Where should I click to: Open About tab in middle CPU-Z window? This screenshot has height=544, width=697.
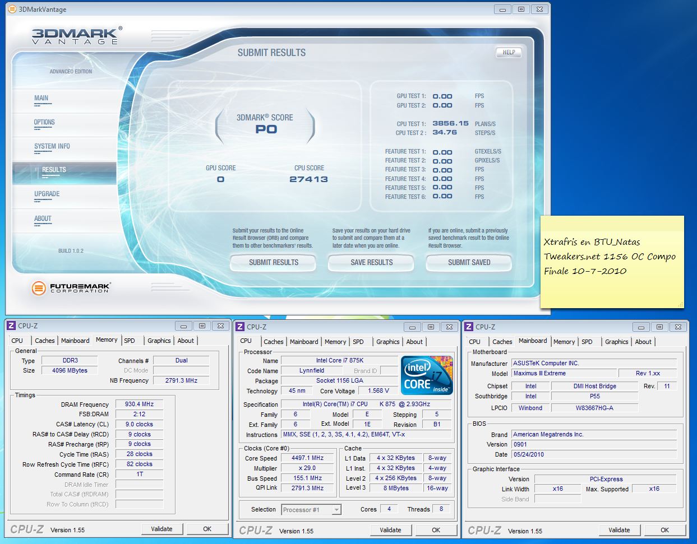coord(414,342)
